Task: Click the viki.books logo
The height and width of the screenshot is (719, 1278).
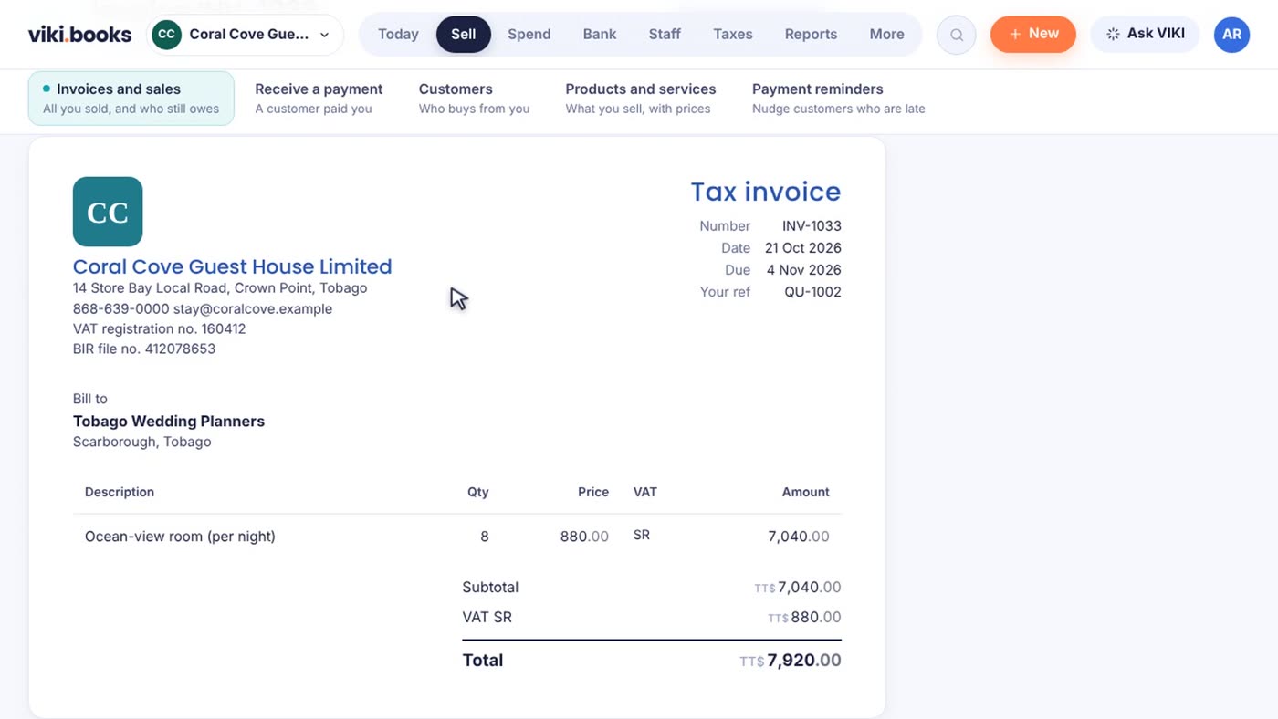Action: pos(80,35)
